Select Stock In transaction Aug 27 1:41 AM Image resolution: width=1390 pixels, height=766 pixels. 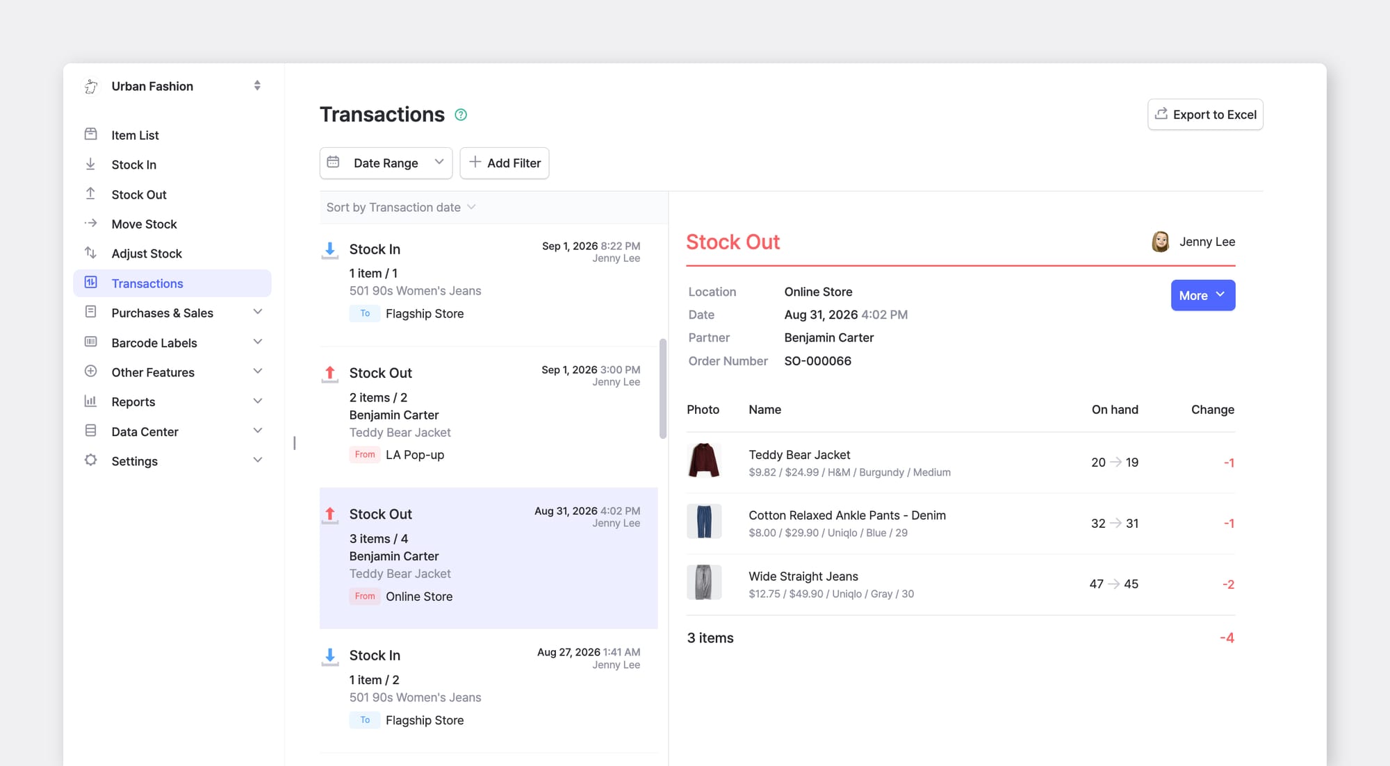coord(489,691)
